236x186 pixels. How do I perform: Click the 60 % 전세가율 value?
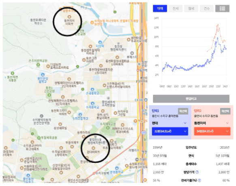pos(226,180)
